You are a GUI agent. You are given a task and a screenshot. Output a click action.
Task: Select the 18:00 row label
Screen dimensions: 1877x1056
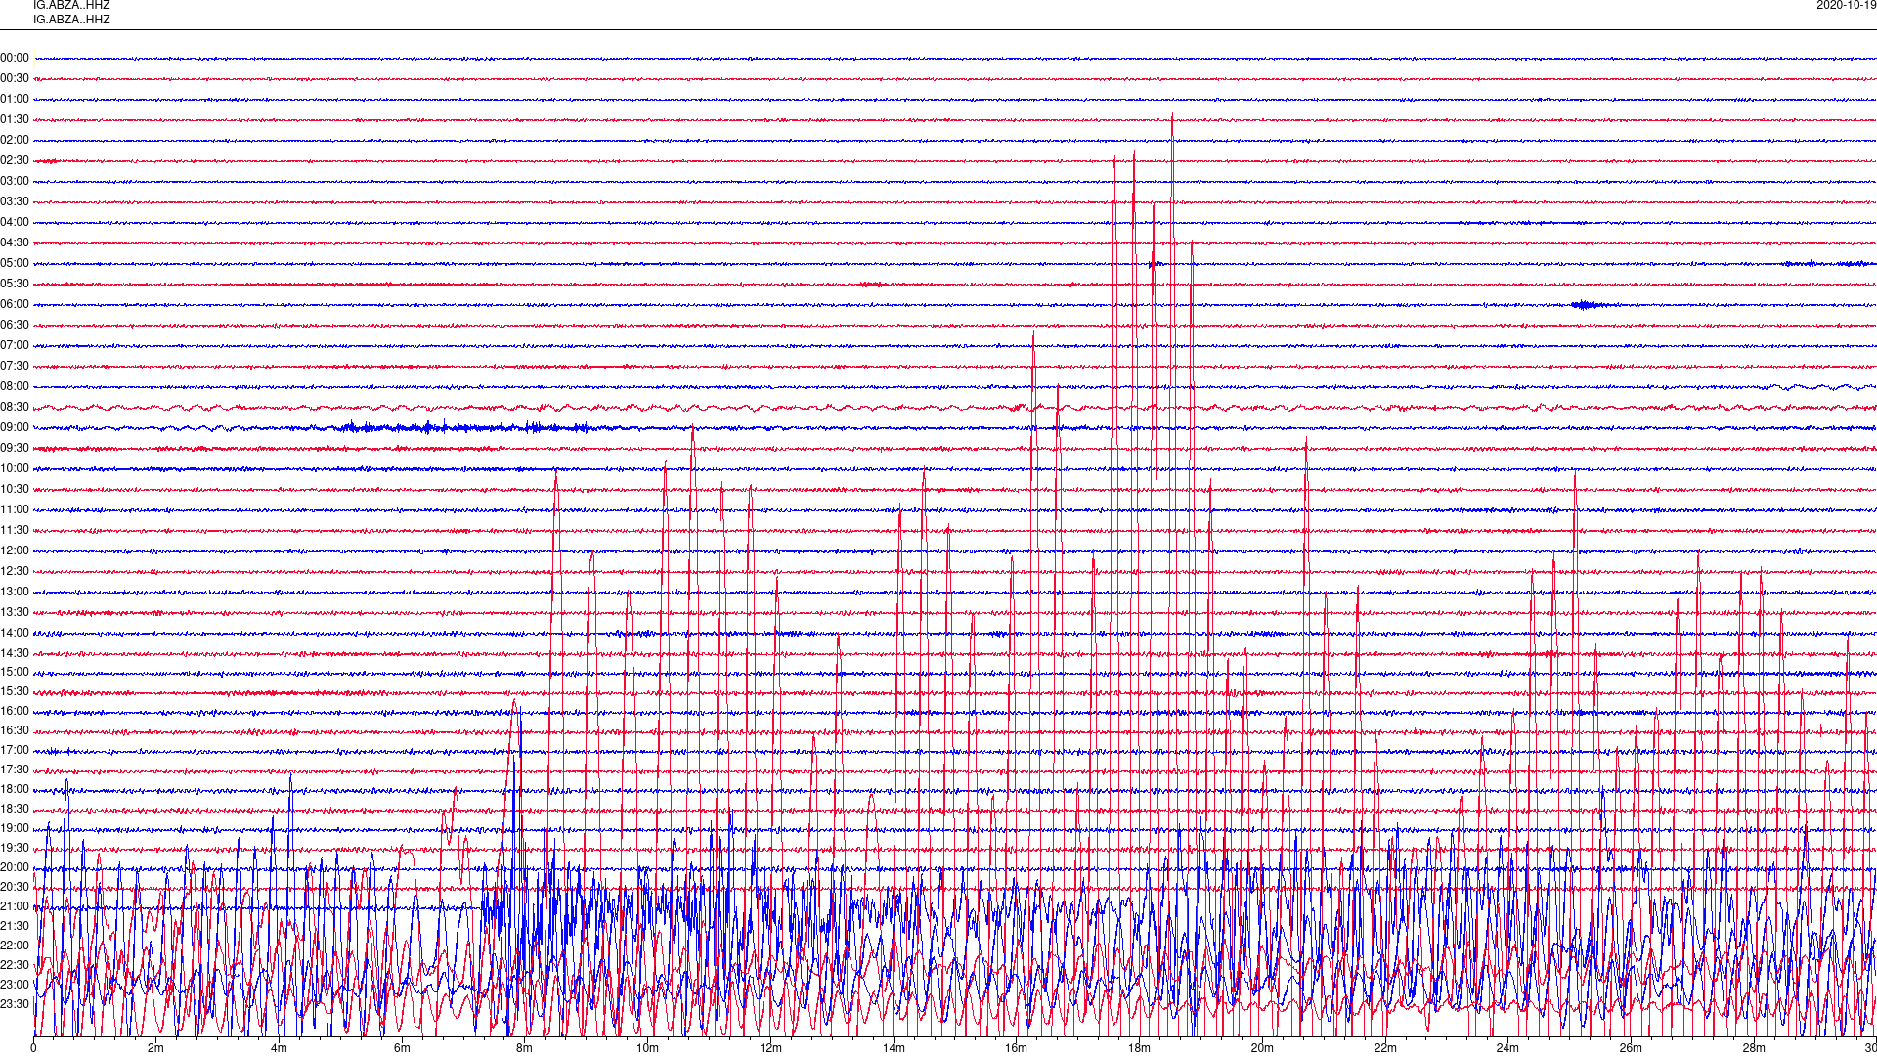pos(15,790)
